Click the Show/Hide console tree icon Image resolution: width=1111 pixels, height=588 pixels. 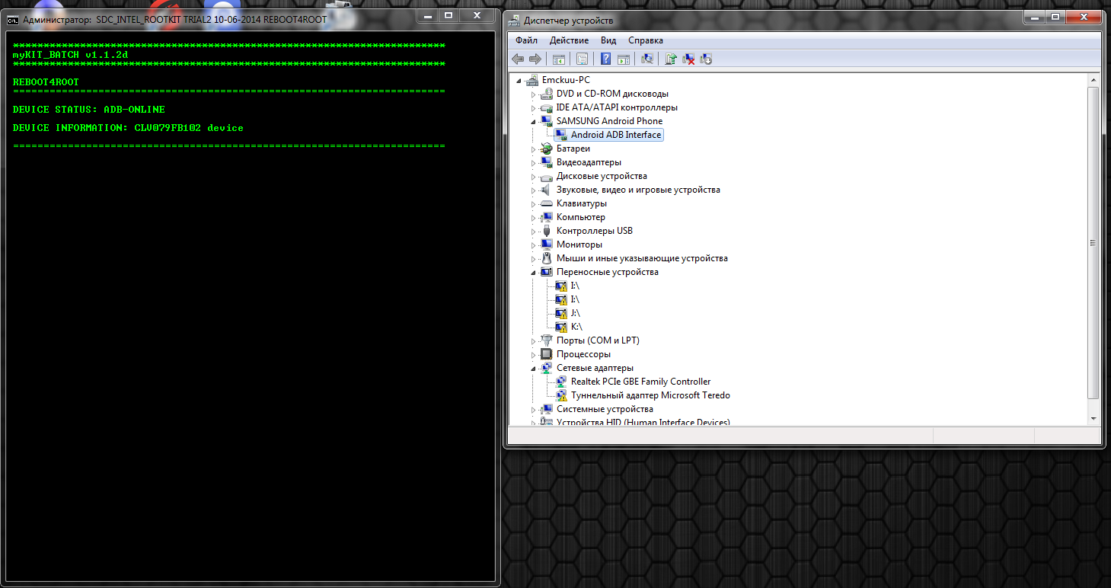[559, 59]
